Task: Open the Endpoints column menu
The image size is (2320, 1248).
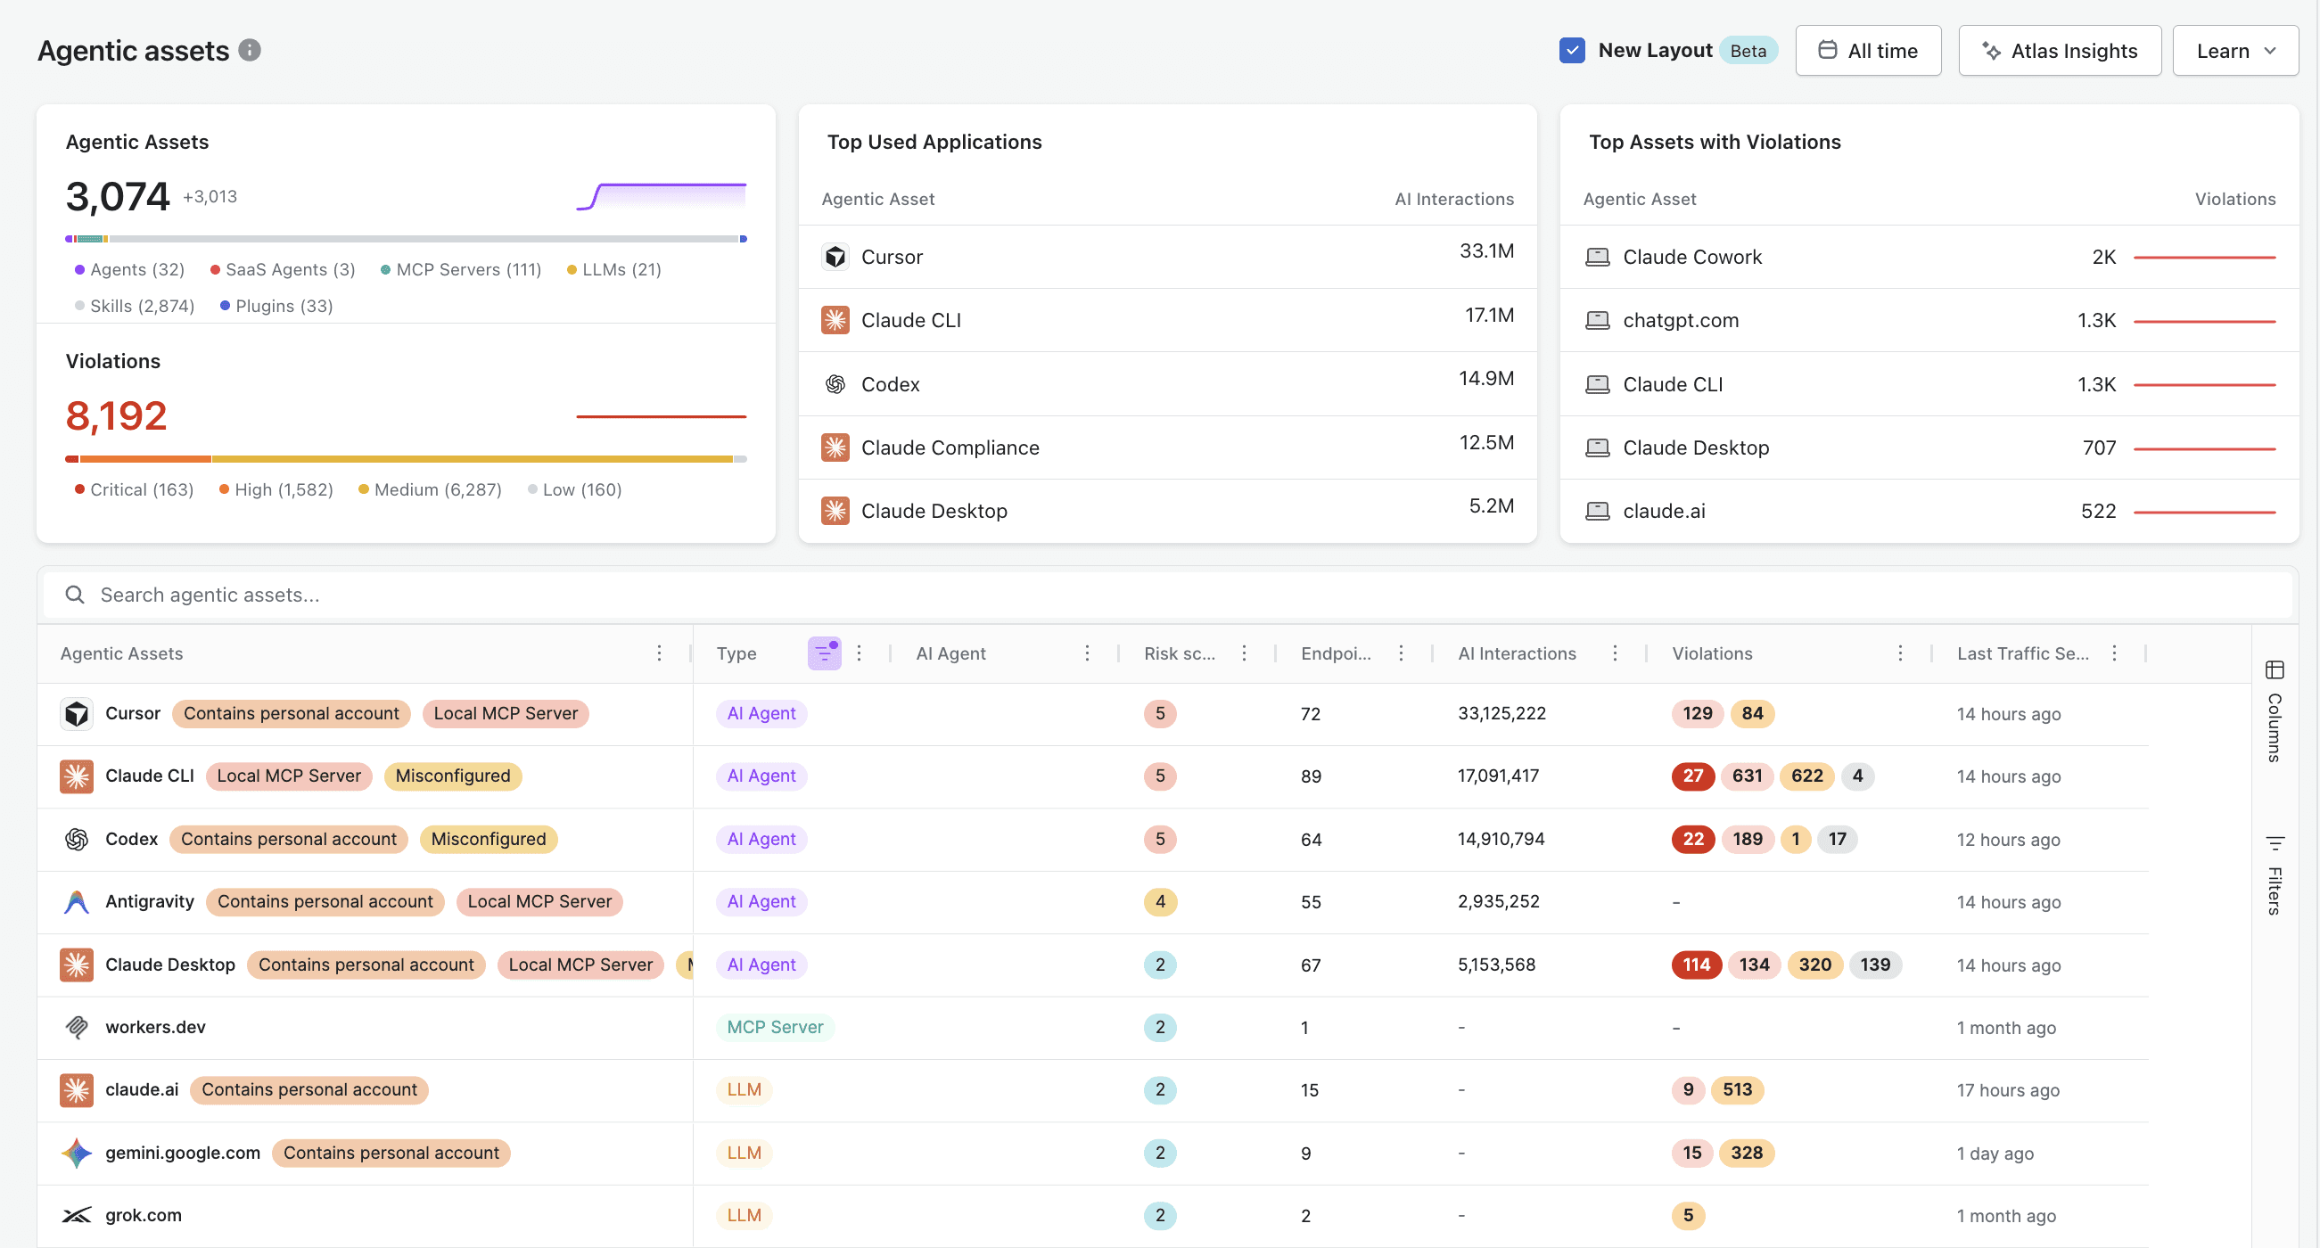Action: [x=1401, y=653]
